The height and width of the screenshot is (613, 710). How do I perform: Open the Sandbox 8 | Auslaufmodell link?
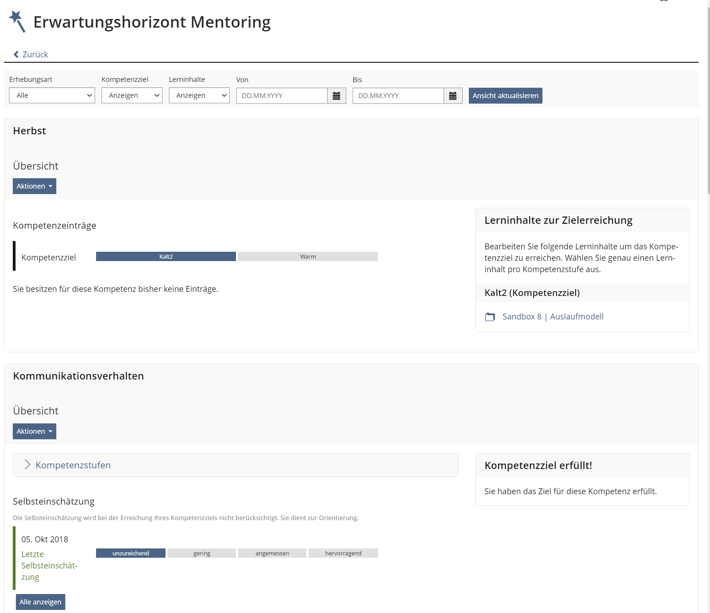click(x=553, y=317)
